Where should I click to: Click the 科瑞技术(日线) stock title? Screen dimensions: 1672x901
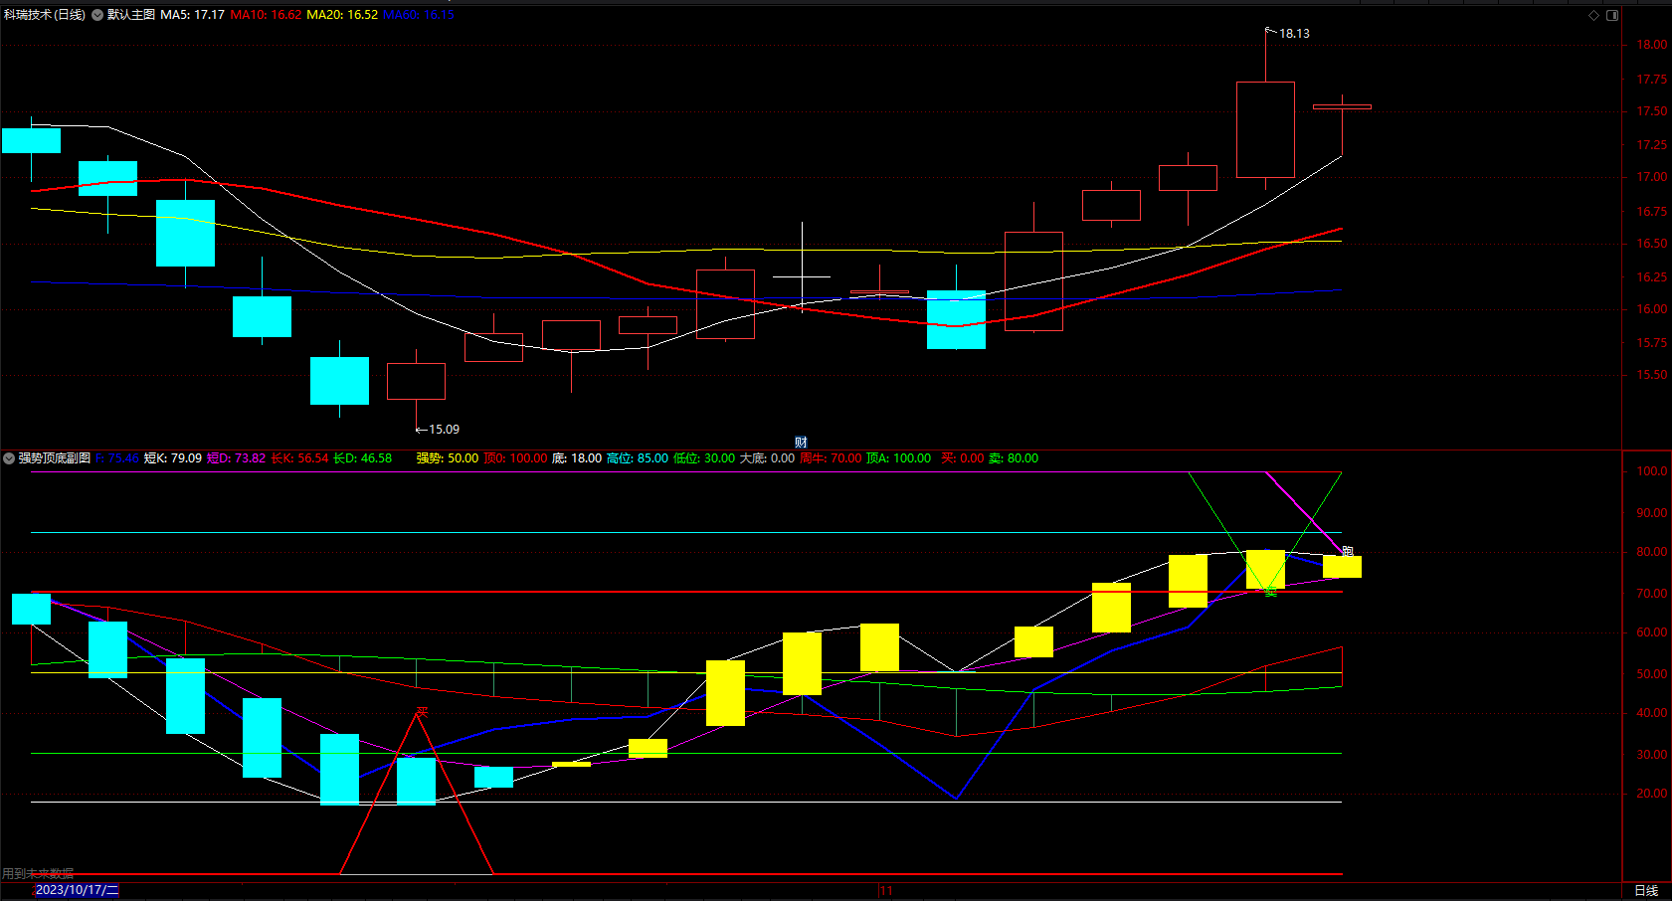45,15
